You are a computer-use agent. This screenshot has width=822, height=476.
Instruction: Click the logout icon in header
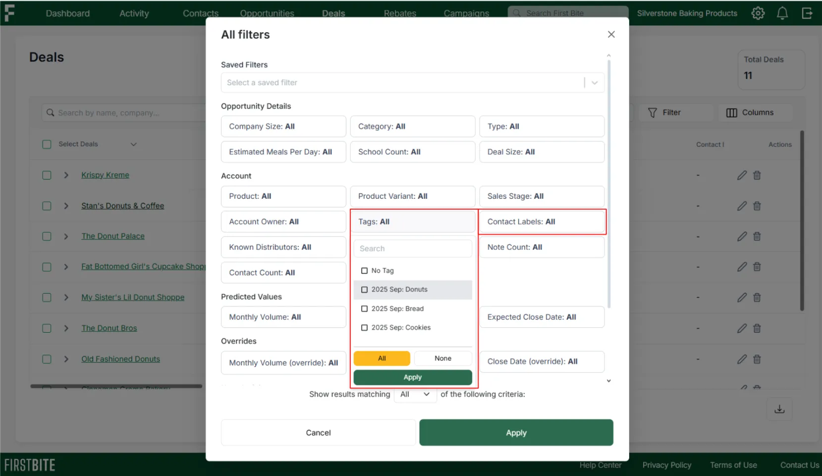(x=807, y=13)
